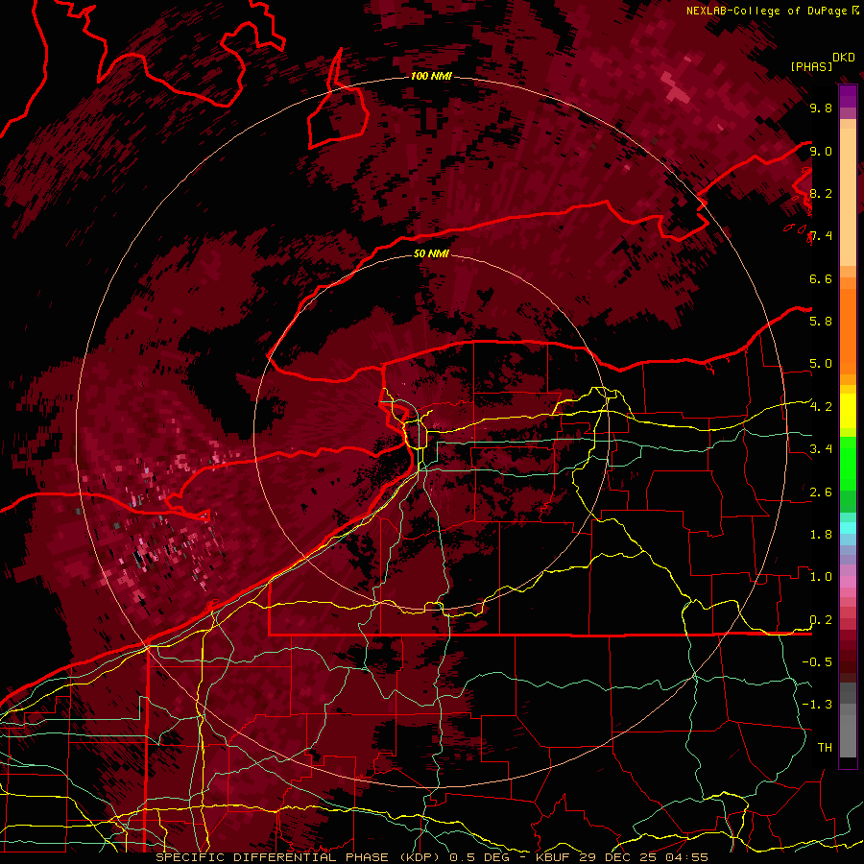The height and width of the screenshot is (864, 864).
Task: Pick the cyan band on the color scale
Action: (848, 528)
